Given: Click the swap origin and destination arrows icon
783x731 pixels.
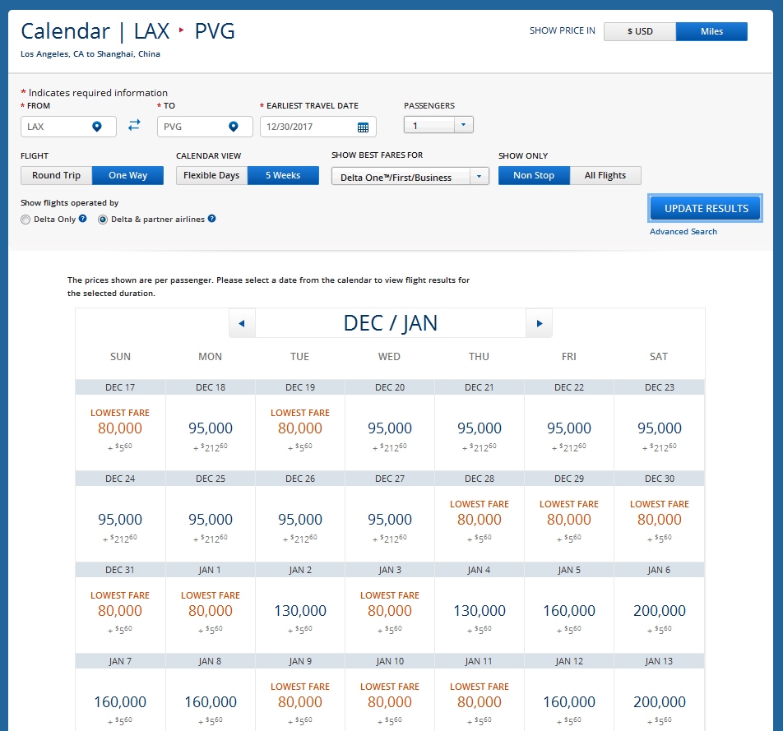Looking at the screenshot, I should pyautogui.click(x=134, y=126).
